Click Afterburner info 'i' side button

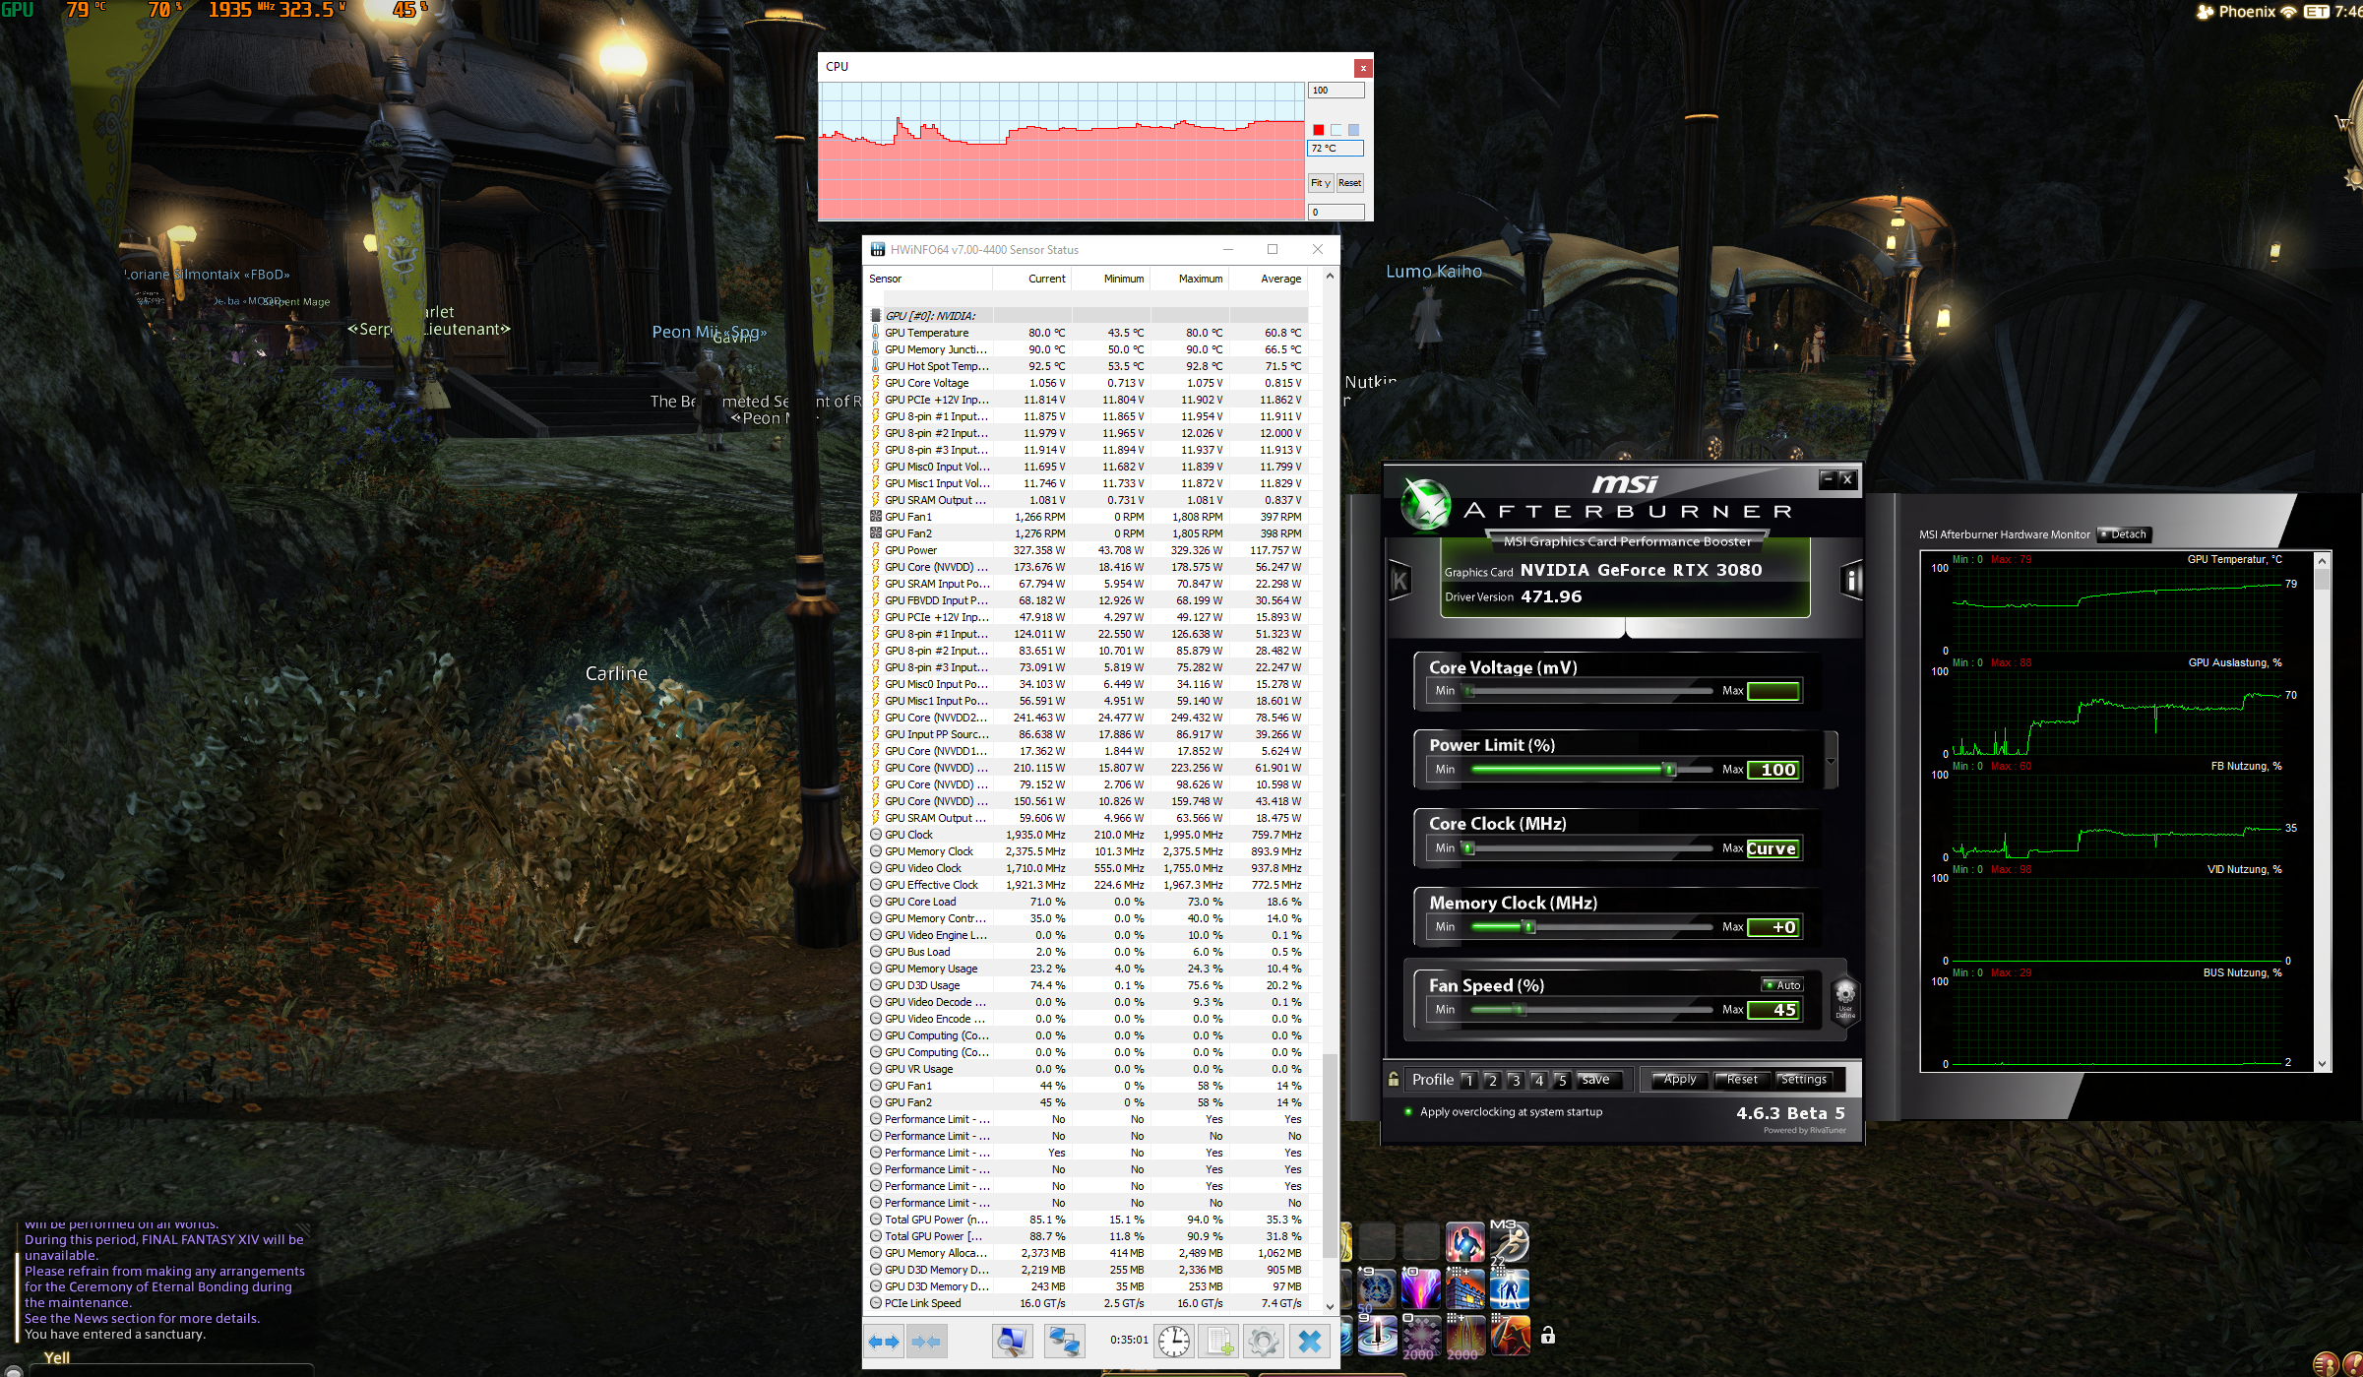(1850, 581)
